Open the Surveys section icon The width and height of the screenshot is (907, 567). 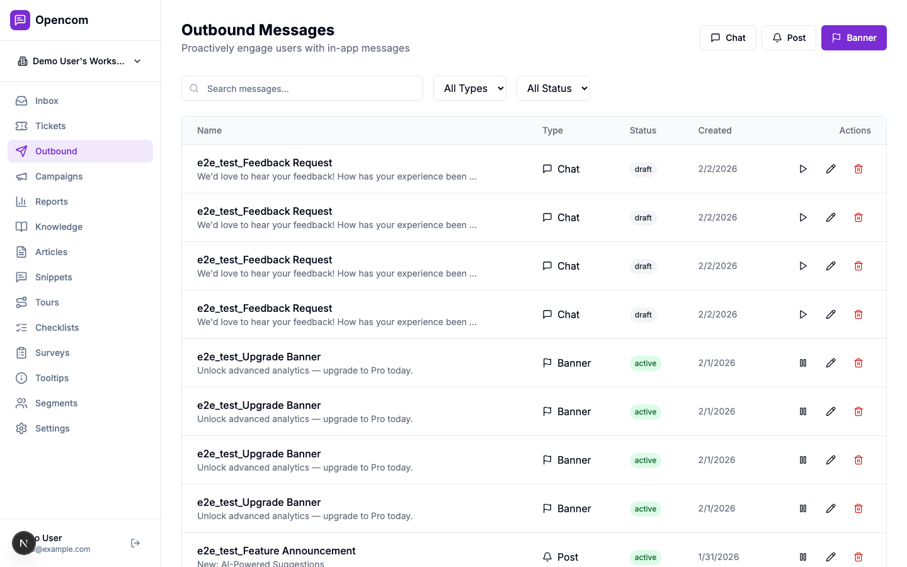coord(21,353)
